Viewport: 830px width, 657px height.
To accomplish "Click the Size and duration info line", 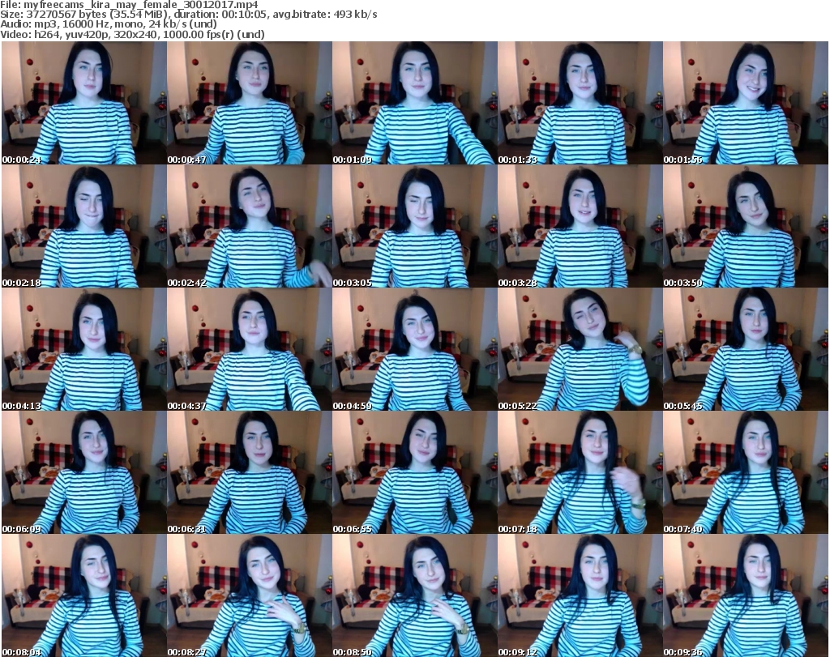I will (188, 15).
